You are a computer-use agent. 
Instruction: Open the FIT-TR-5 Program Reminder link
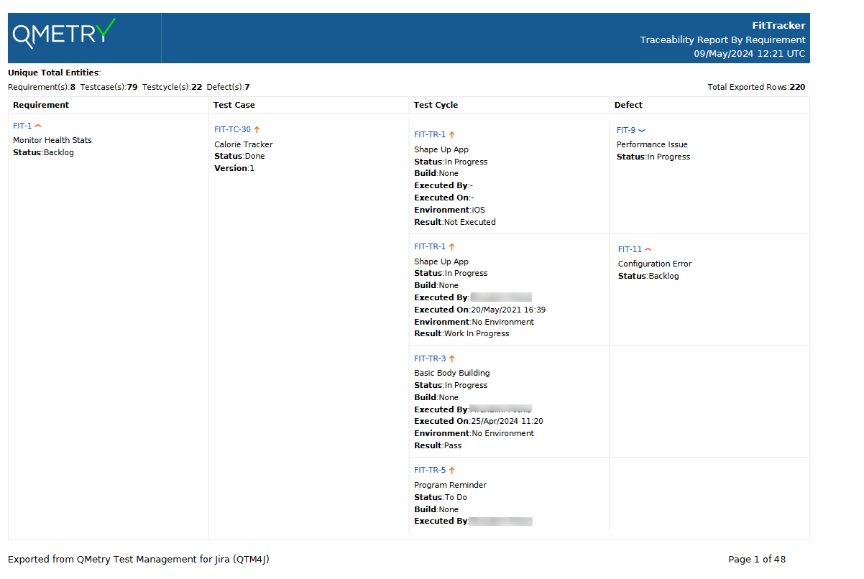[430, 471]
